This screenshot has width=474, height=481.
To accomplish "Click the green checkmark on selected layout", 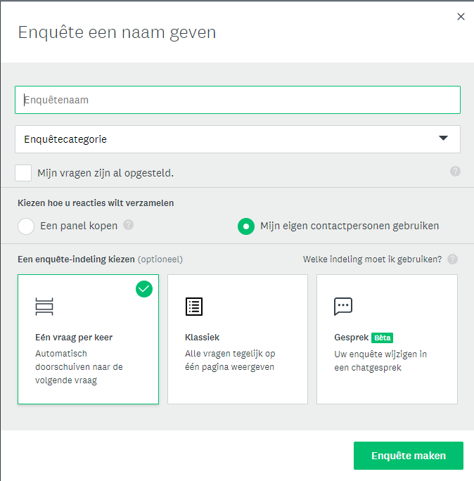I will [144, 289].
